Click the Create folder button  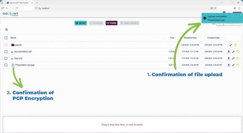pyautogui.click(x=111, y=23)
